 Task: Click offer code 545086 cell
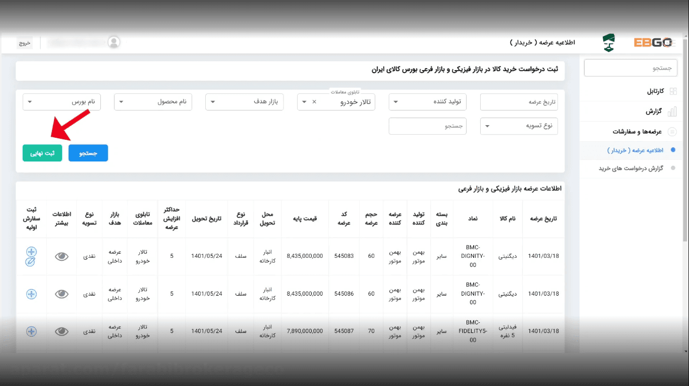point(344,294)
